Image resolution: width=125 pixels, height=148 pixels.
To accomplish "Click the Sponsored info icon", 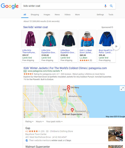I will pyautogui.click(x=112, y=27).
